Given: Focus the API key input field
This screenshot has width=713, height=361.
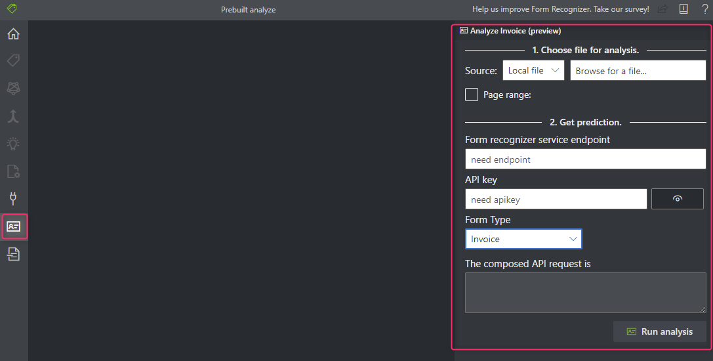Looking at the screenshot, I should (556, 200).
